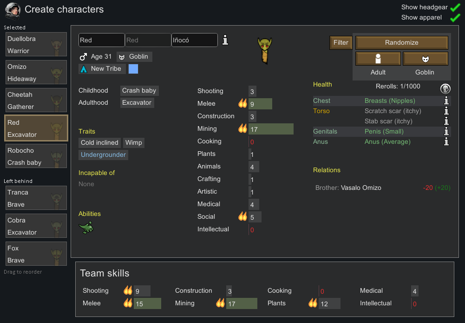The width and height of the screenshot is (465, 323).
Task: Click the round portrait icon beside Rerolls
Action: tap(445, 88)
